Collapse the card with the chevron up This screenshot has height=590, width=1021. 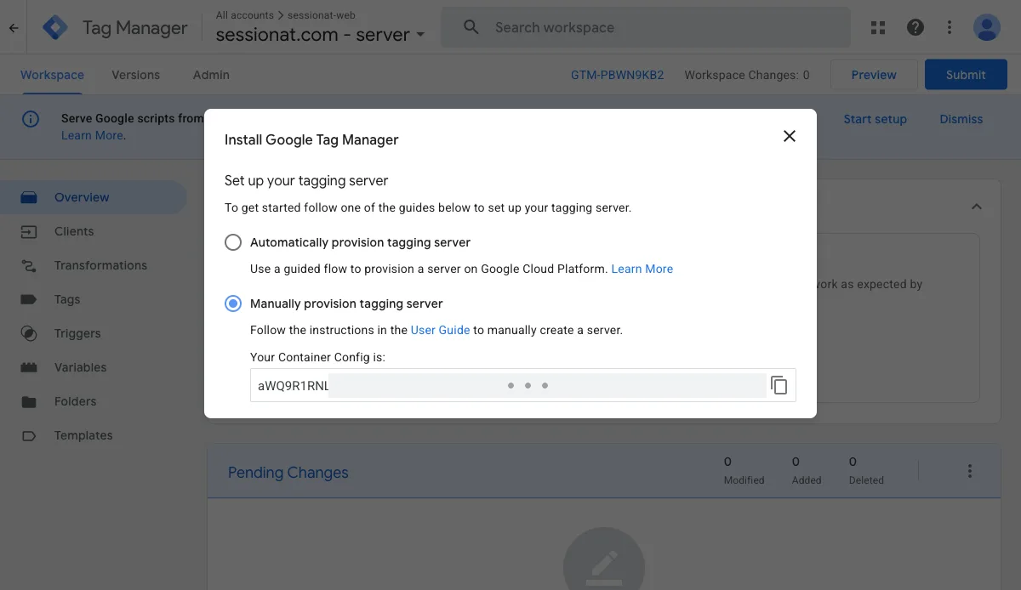[x=977, y=207]
